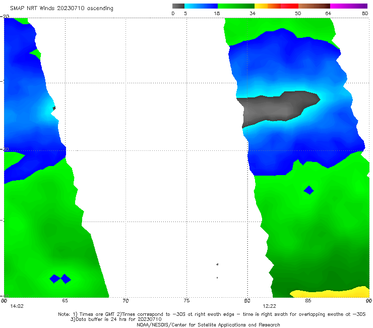Click the "NOAA/NESDIS/Center for Satellite Applications and Research" credit

(x=208, y=324)
